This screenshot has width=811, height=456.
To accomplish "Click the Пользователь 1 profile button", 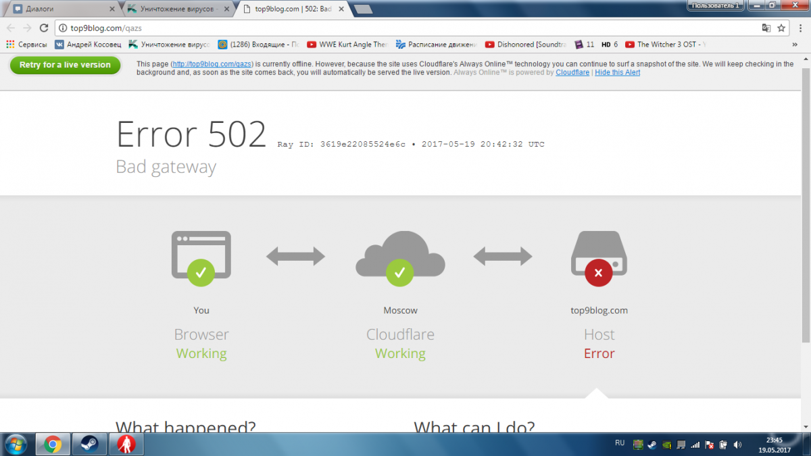I will (715, 5).
